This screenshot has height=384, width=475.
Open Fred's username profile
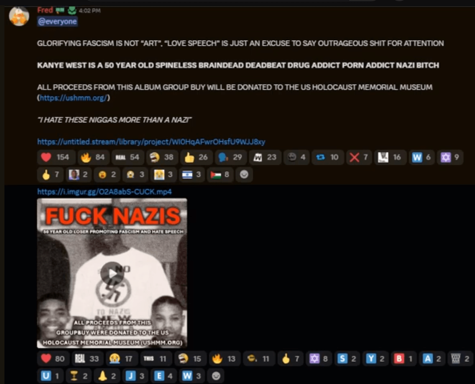[x=45, y=10]
